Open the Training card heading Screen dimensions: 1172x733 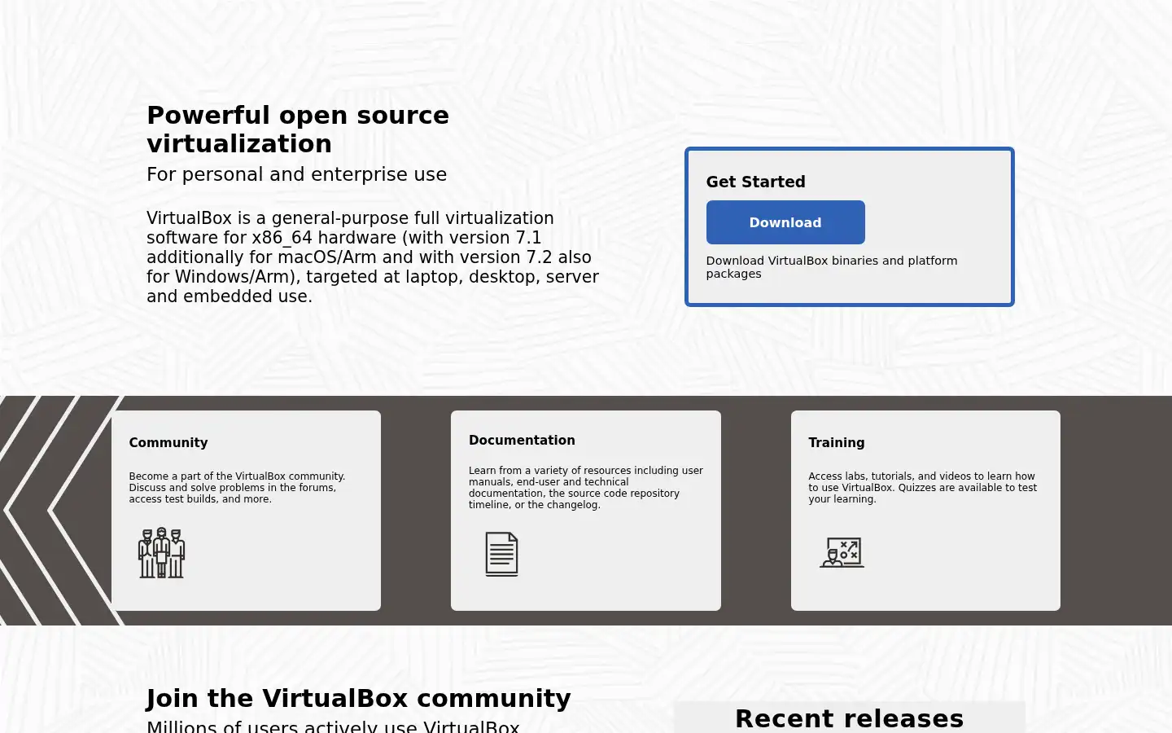click(837, 442)
